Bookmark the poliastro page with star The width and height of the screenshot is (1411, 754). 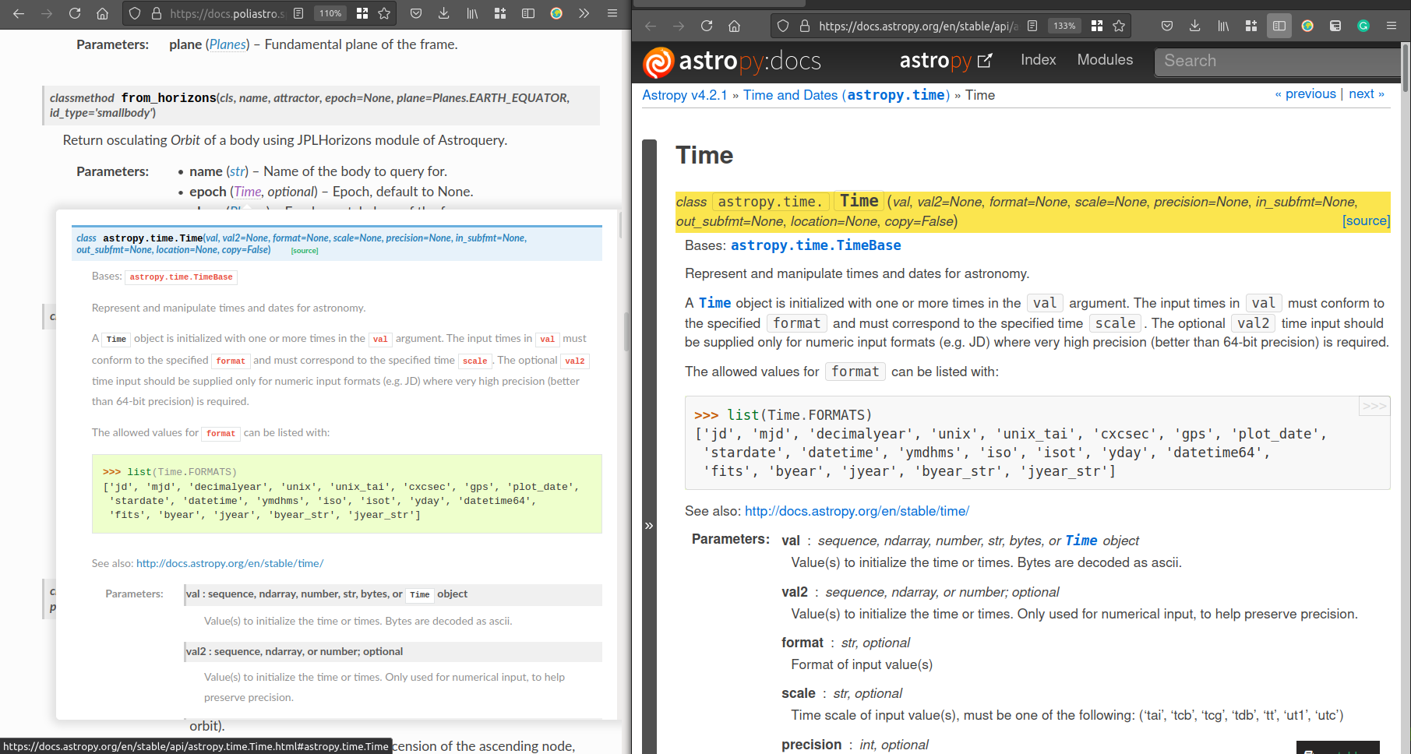(384, 13)
